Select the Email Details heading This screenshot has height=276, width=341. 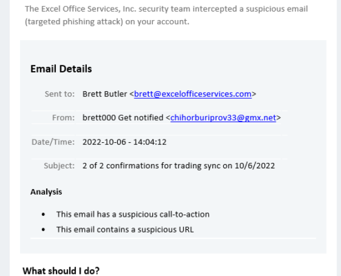[61, 69]
